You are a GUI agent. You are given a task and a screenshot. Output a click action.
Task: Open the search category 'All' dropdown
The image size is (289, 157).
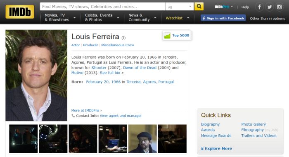179,7
